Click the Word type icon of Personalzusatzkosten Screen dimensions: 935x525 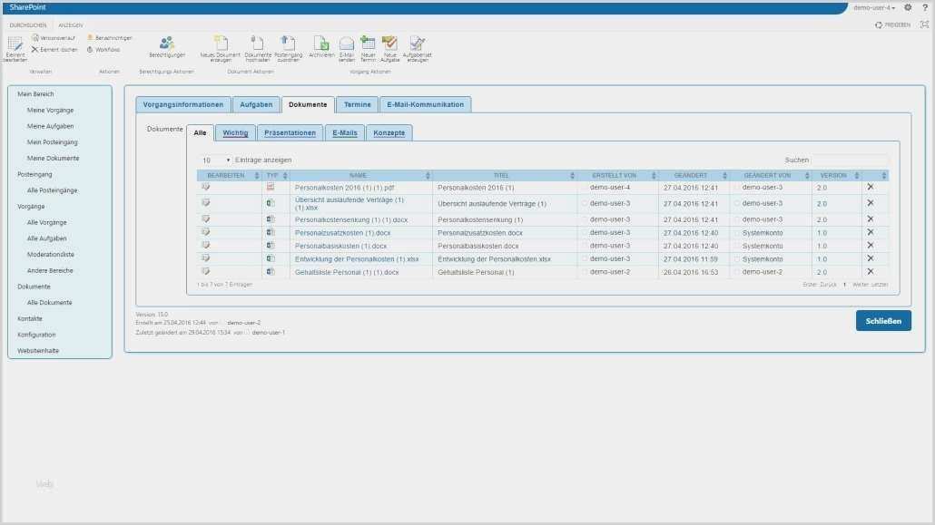coord(271,232)
